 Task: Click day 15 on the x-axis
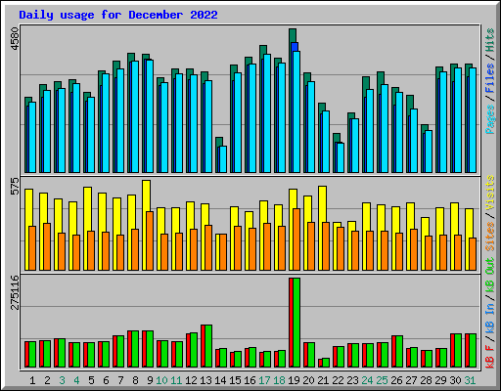point(235,380)
